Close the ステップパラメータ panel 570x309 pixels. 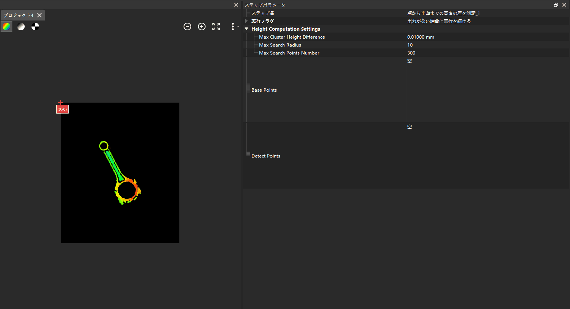[564, 5]
